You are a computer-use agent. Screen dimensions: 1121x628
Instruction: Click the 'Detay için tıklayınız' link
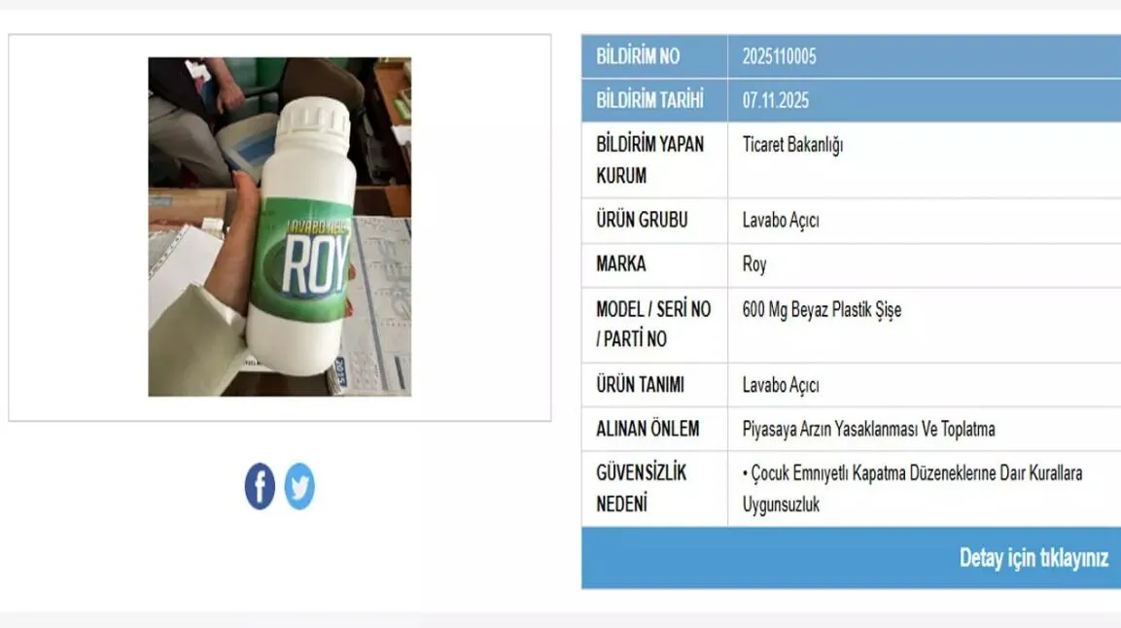pos(1033,558)
